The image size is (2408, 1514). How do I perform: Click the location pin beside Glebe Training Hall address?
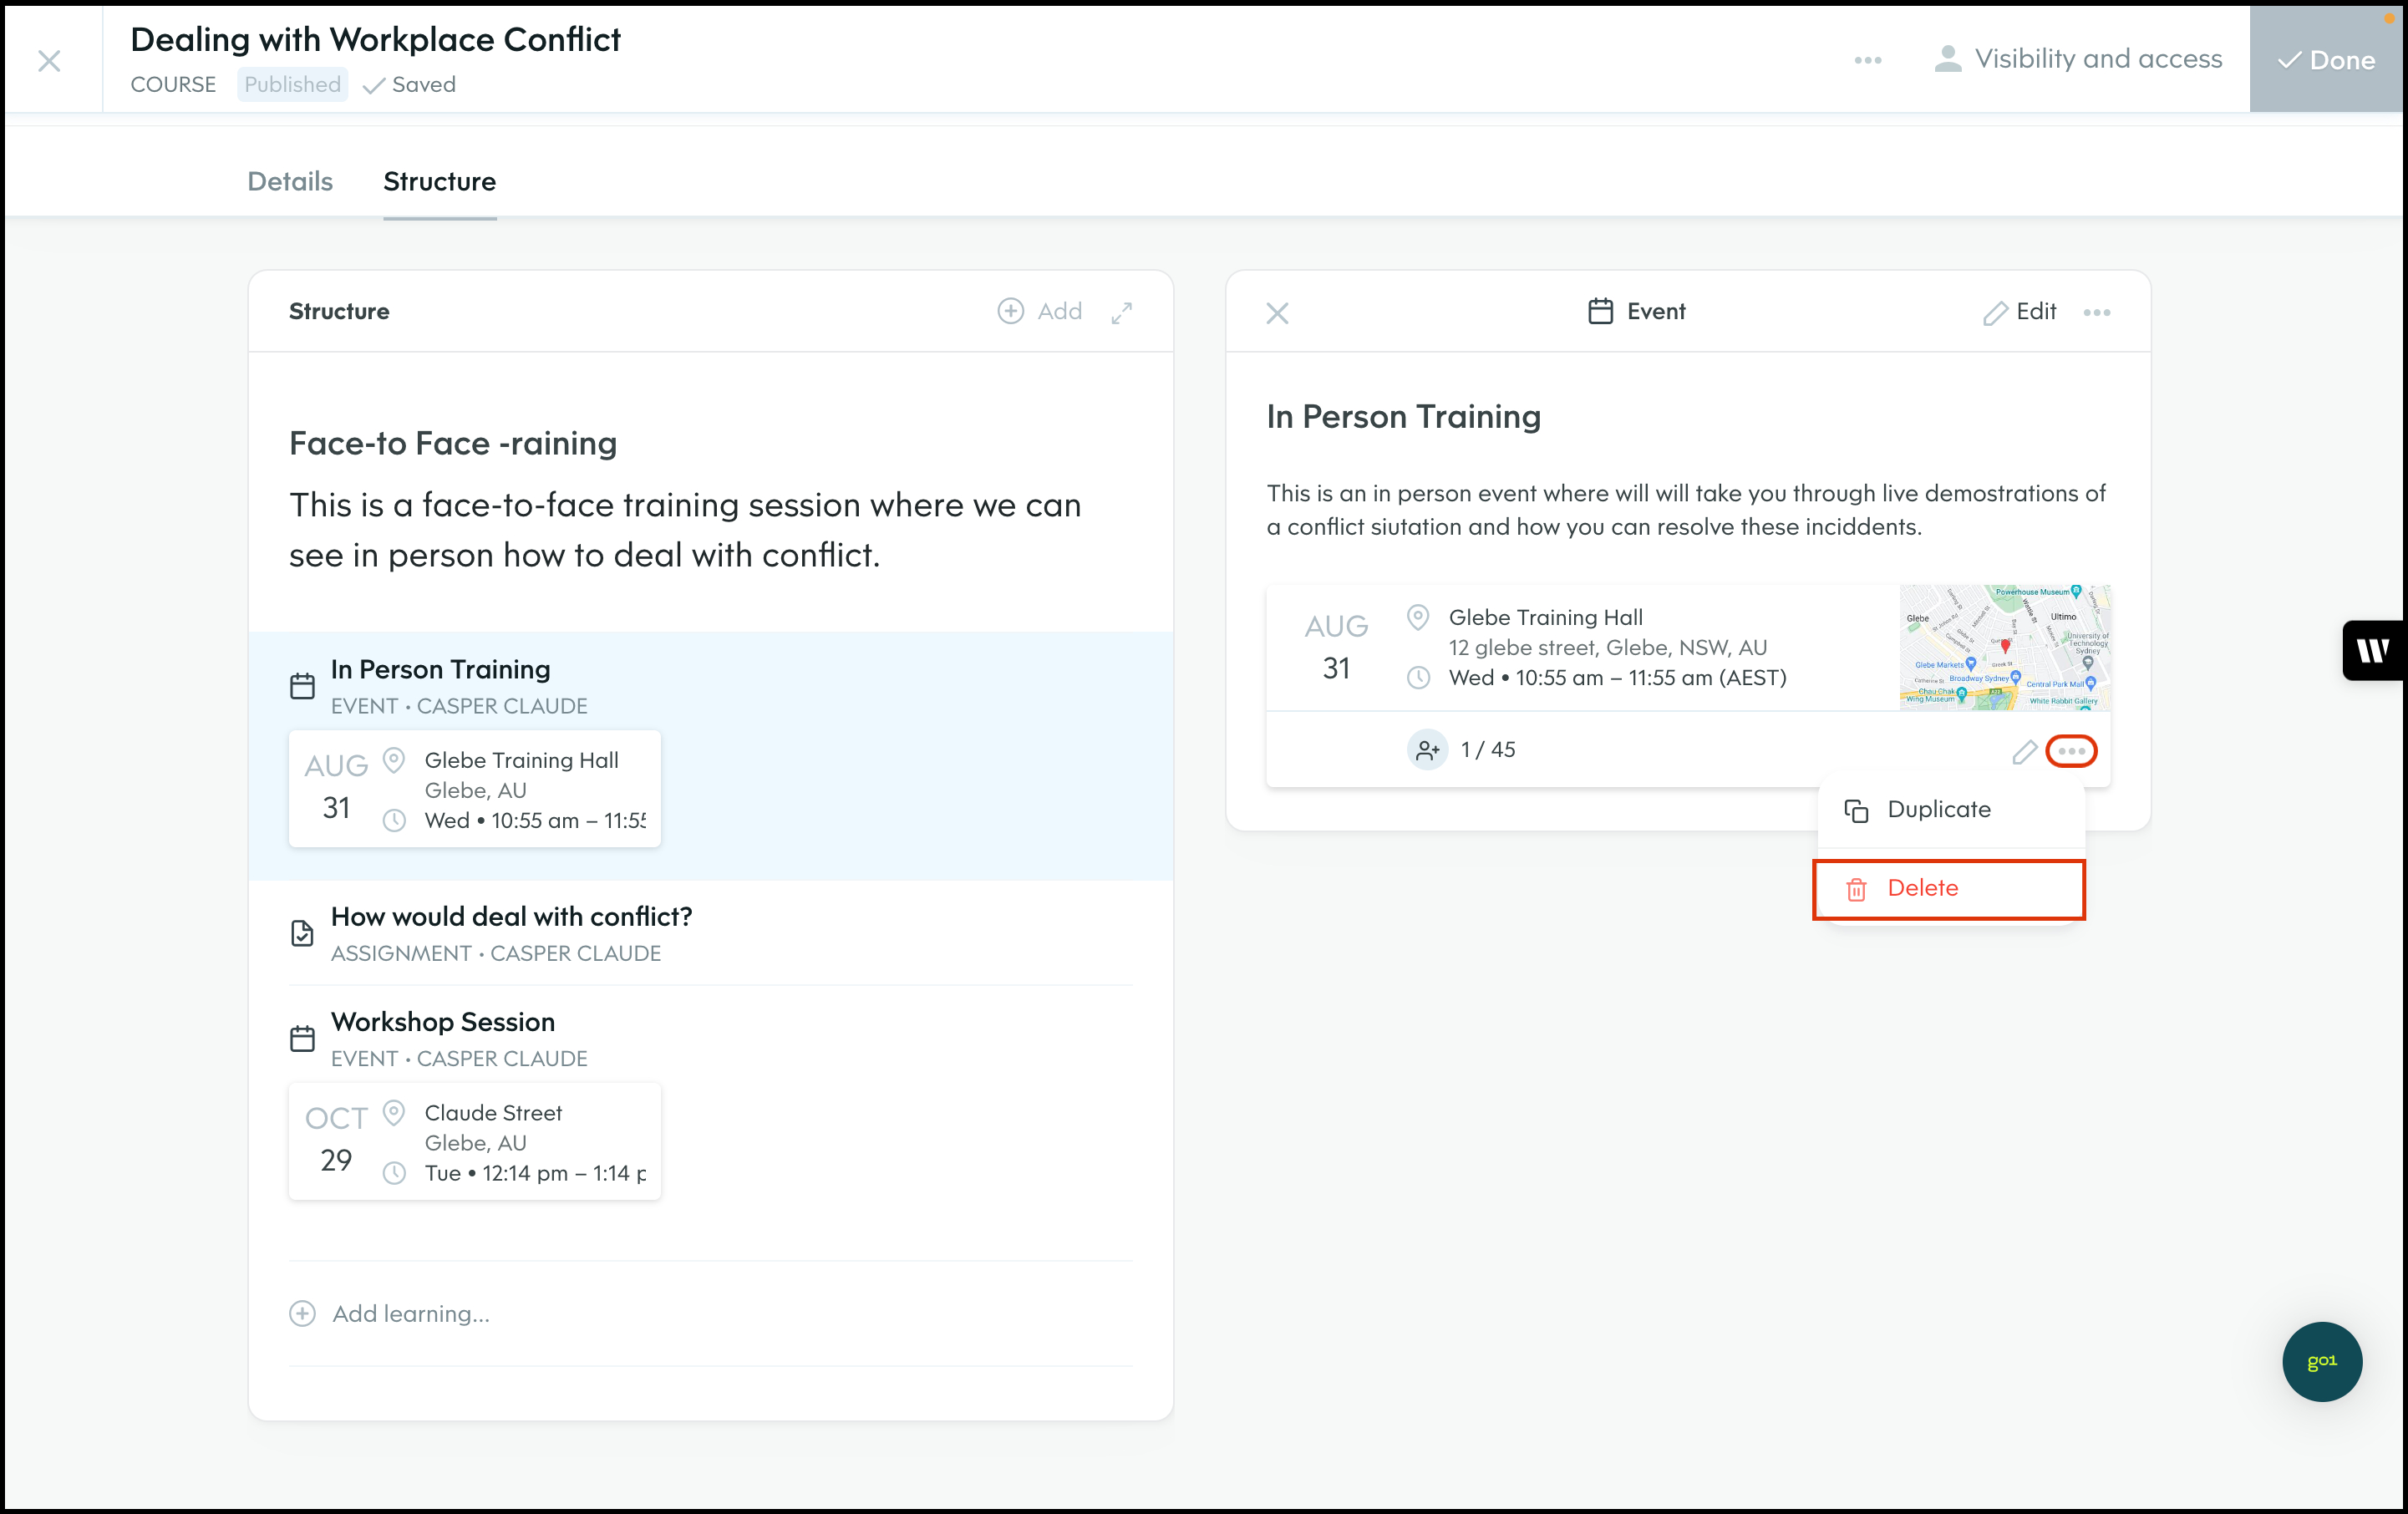[1418, 617]
